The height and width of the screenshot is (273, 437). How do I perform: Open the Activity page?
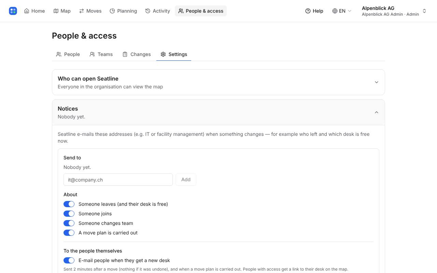(158, 11)
